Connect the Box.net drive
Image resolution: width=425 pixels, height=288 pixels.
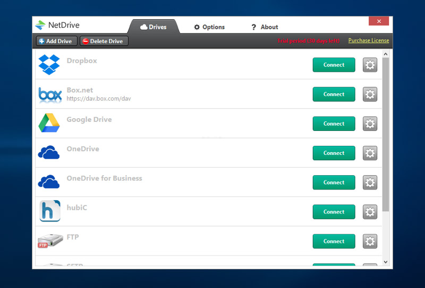click(x=334, y=94)
